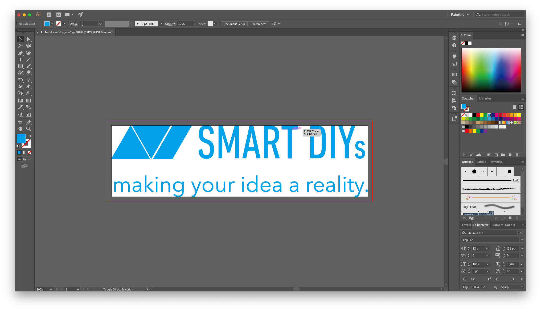Set fill to None mode

coord(30,152)
